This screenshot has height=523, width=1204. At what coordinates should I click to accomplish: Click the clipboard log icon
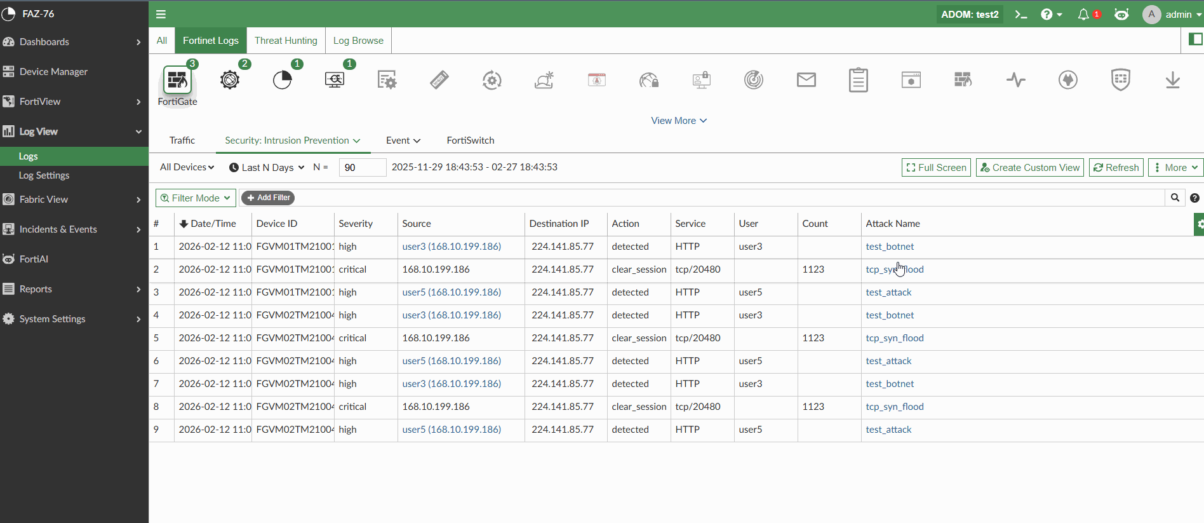(x=859, y=80)
